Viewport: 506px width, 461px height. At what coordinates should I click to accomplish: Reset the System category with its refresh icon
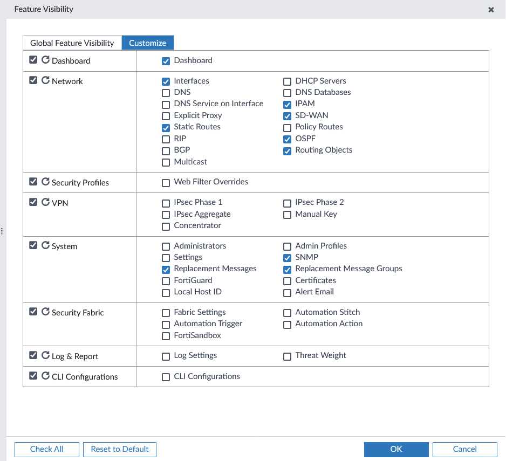pos(45,245)
